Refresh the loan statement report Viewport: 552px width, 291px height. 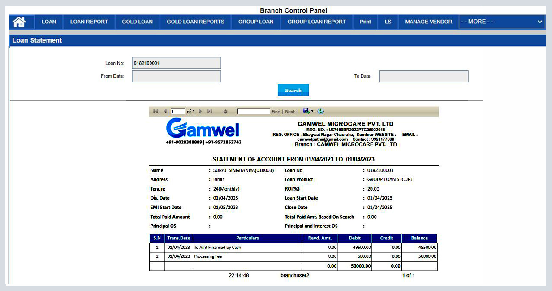coord(320,111)
